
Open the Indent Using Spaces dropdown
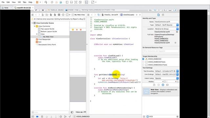click(x=166, y=78)
